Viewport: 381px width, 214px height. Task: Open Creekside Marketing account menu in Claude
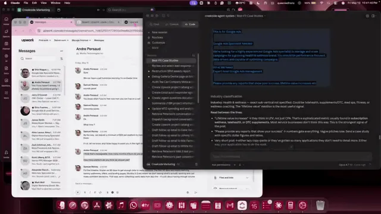point(163,164)
